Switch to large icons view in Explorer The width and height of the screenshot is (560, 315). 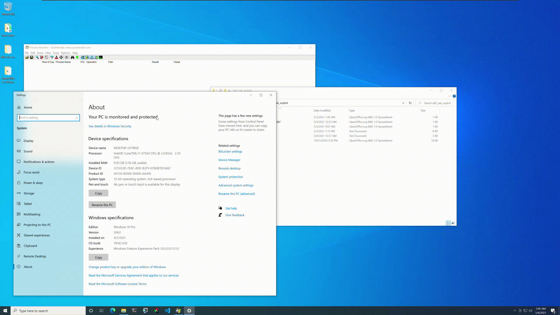click(x=453, y=223)
